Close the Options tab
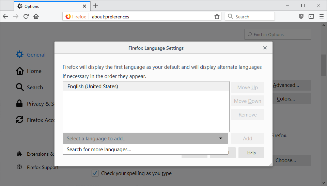This screenshot has height=186, width=327. pos(84,6)
